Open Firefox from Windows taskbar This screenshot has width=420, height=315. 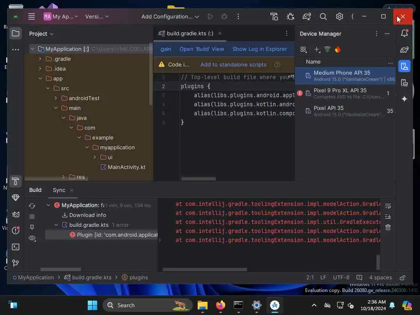[220, 305]
